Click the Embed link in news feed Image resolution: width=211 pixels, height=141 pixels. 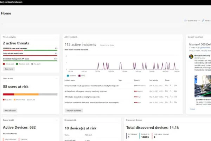tap(192, 109)
